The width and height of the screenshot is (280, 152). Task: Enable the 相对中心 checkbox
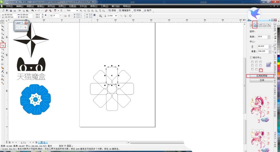point(251,57)
